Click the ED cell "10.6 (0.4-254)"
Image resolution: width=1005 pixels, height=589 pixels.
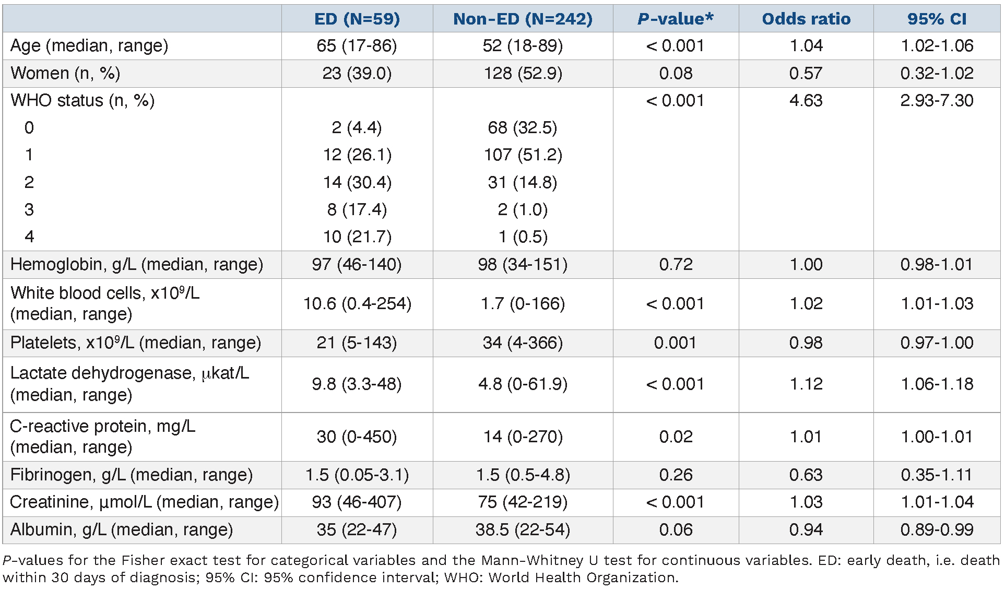[357, 303]
